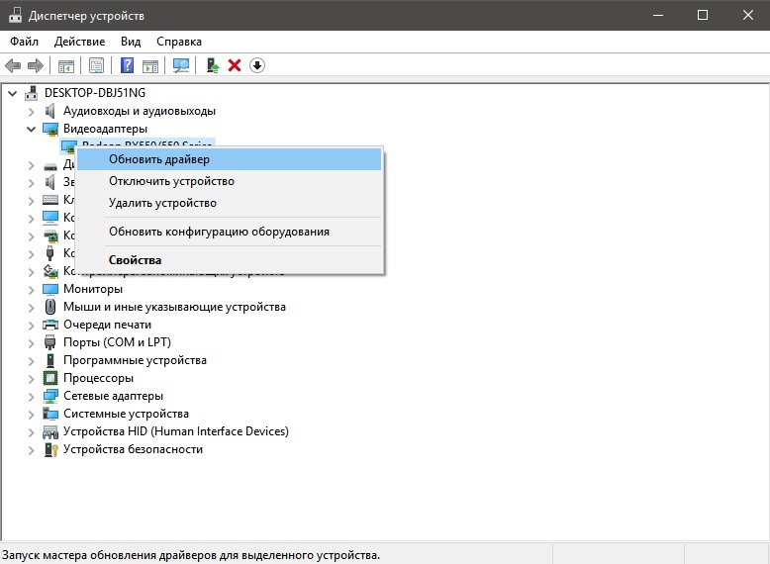Open the Справка menu
Viewport: 770px width, 564px height.
pos(179,42)
